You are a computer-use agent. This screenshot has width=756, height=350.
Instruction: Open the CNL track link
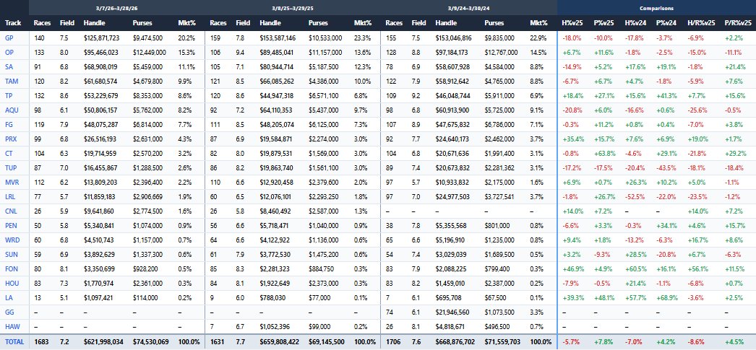coord(11,211)
